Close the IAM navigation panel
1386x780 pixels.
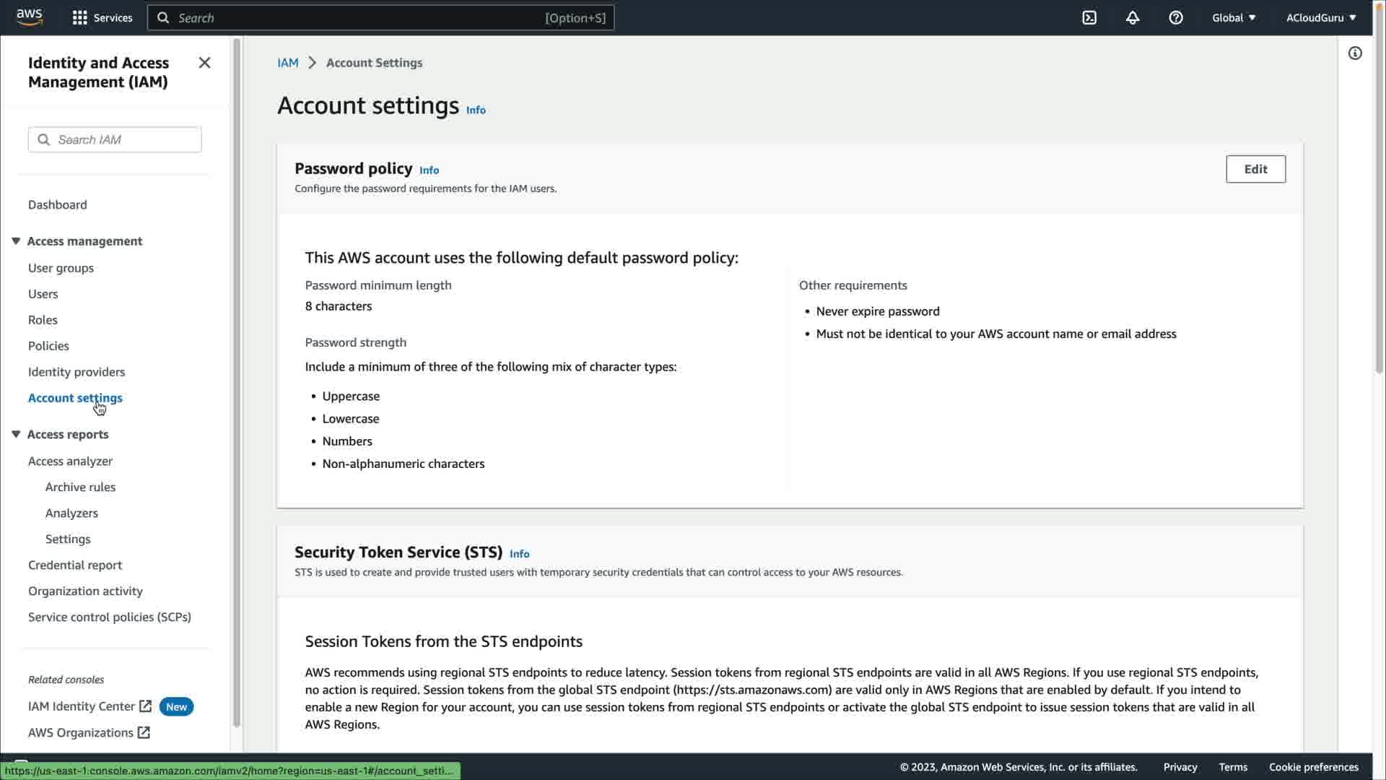point(204,63)
